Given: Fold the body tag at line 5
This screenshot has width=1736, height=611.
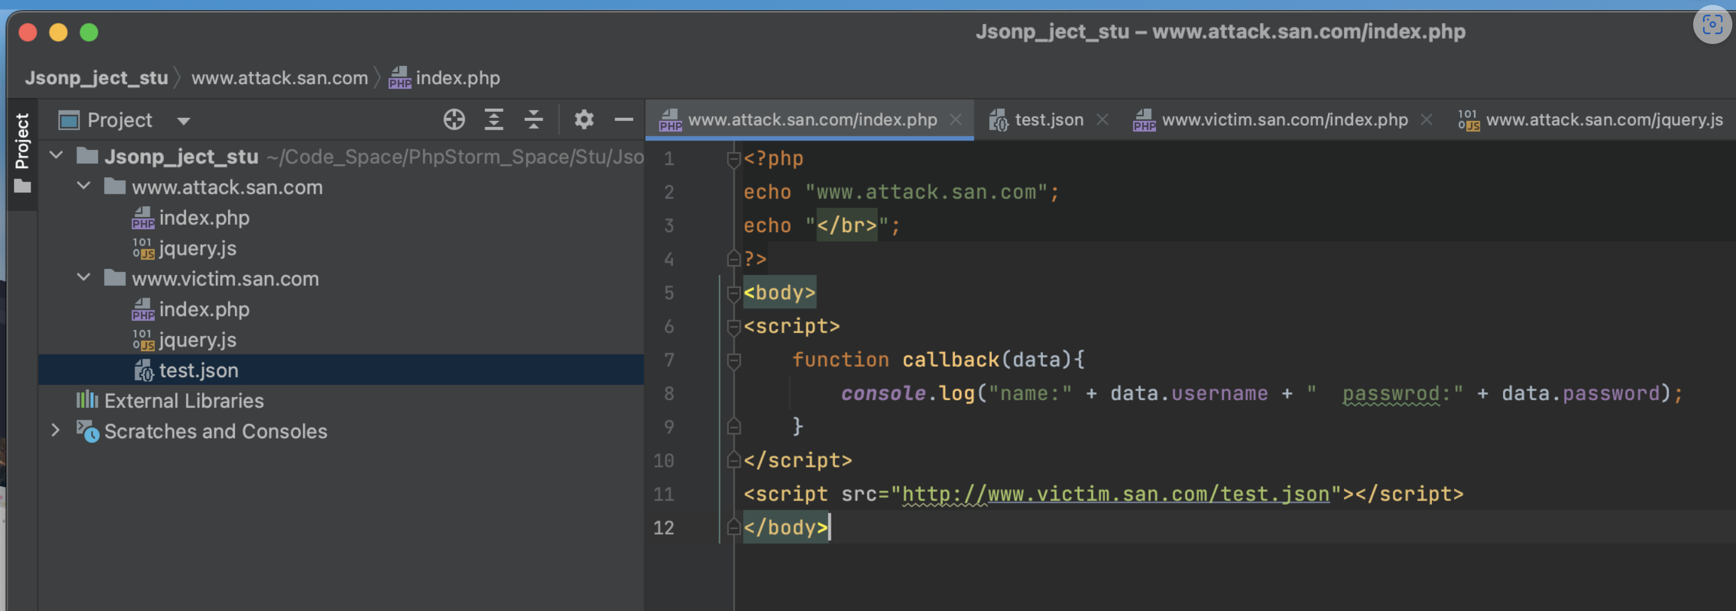Looking at the screenshot, I should (734, 293).
